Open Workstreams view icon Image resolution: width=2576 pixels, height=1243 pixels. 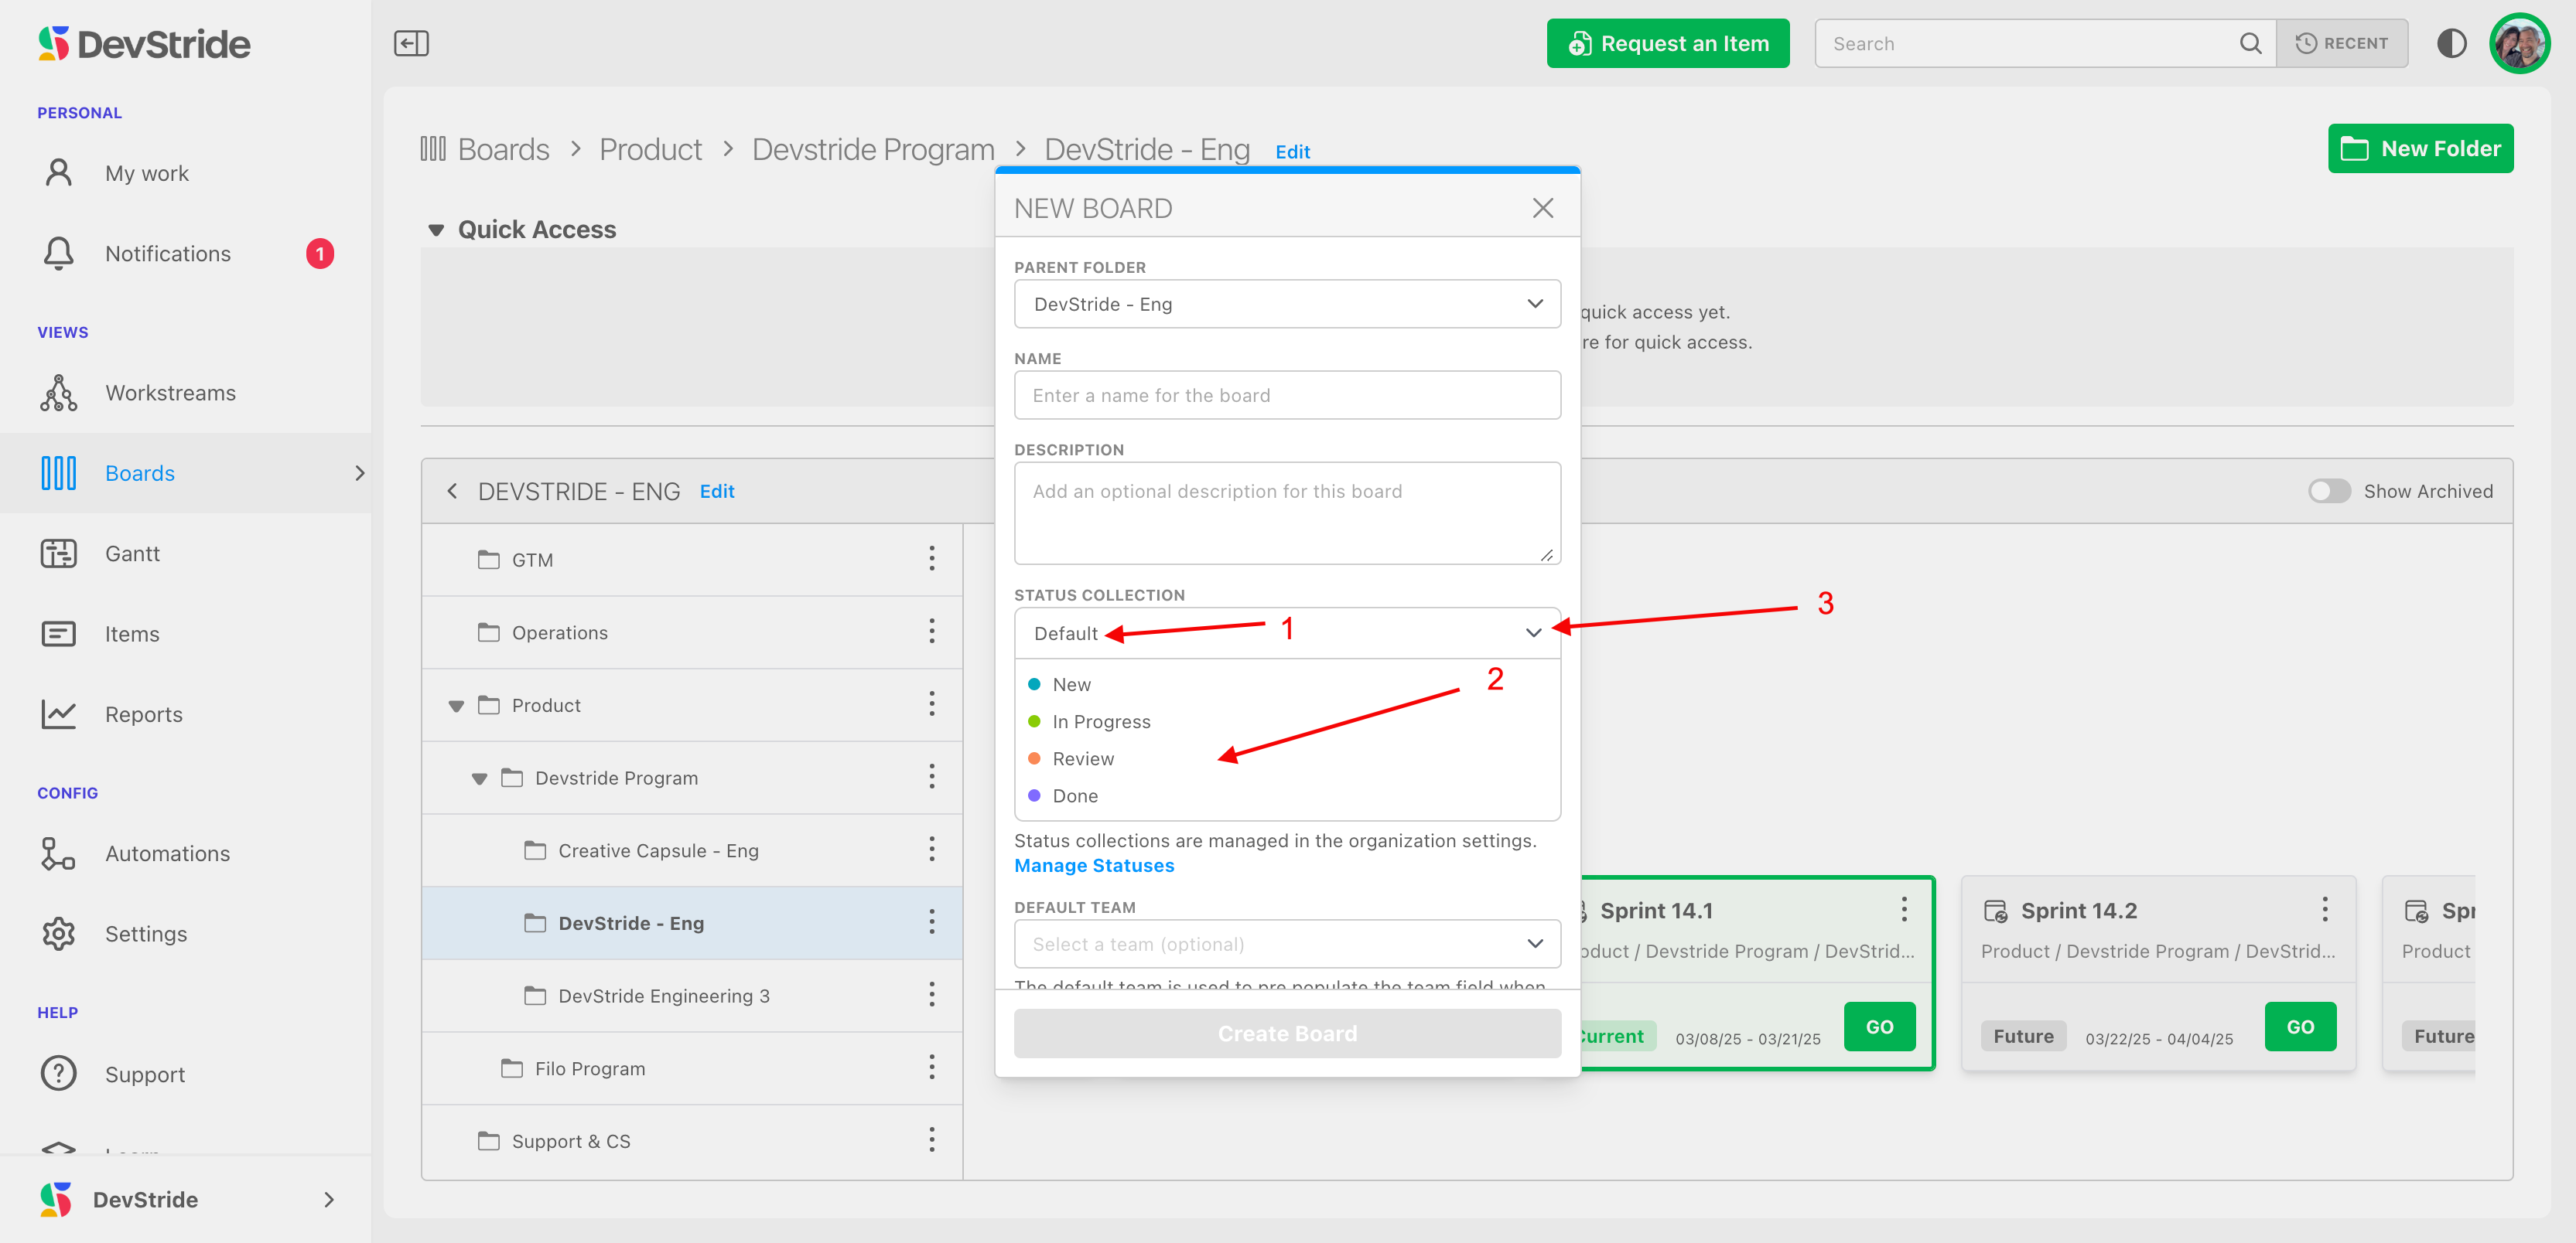(x=58, y=393)
